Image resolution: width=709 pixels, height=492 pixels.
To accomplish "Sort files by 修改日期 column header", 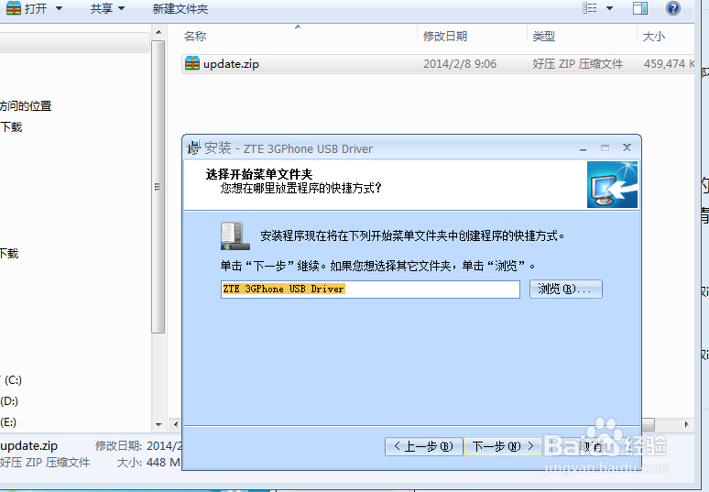I will tap(444, 36).
